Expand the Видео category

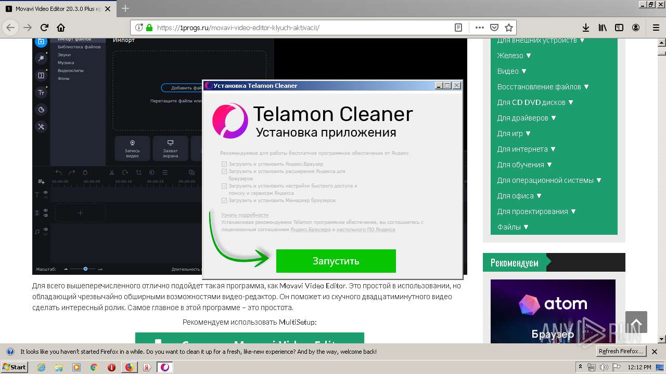tap(512, 71)
